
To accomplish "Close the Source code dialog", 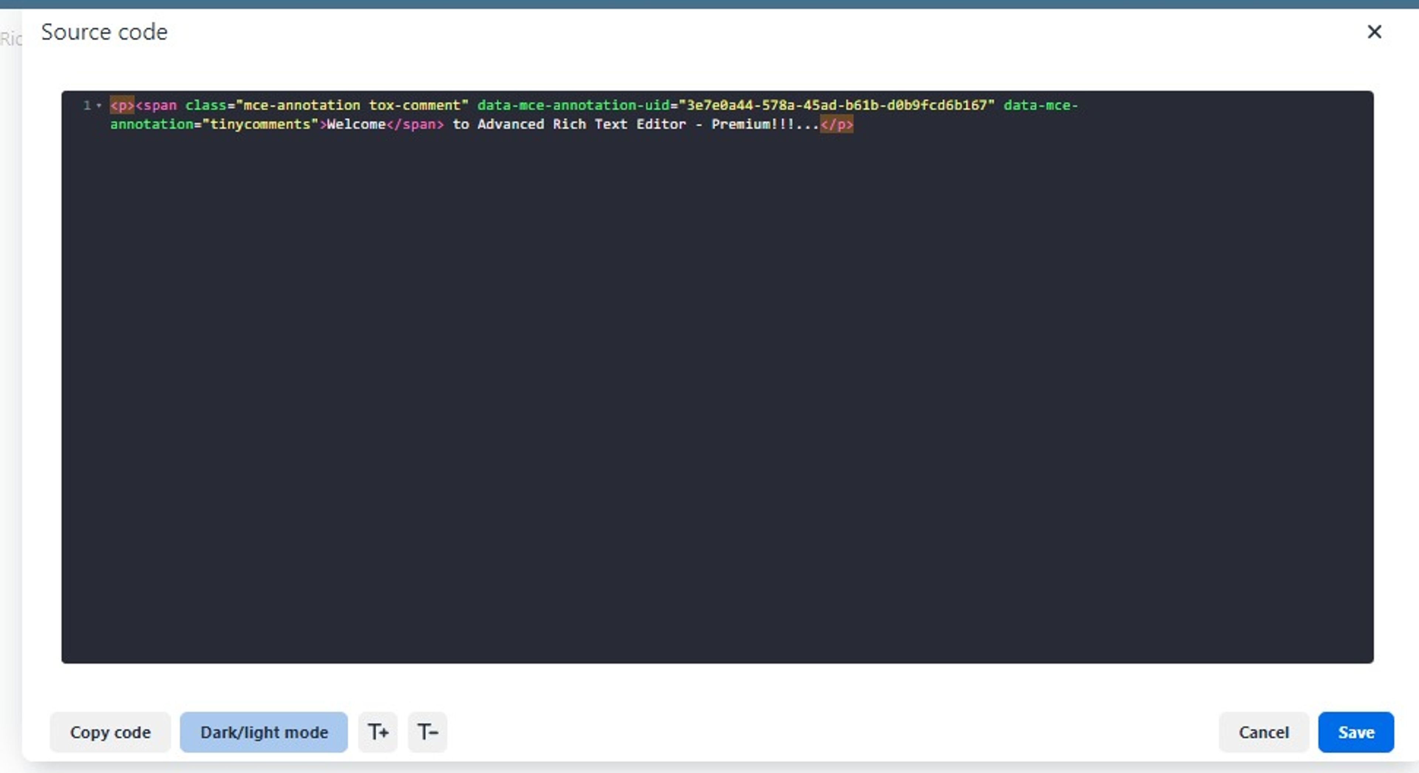I will 1374,32.
